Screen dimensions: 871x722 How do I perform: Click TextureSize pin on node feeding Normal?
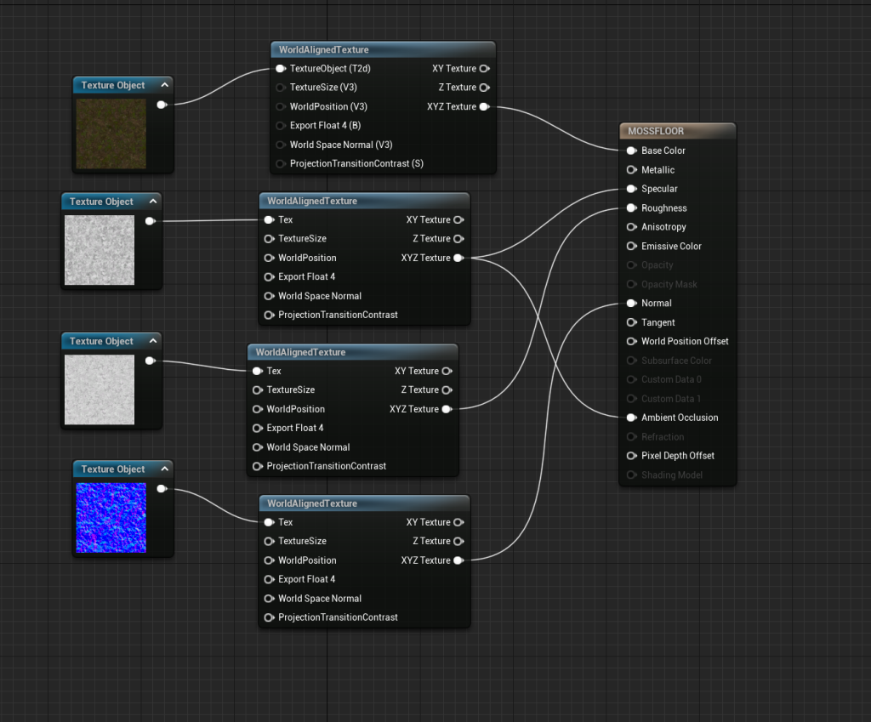[270, 542]
